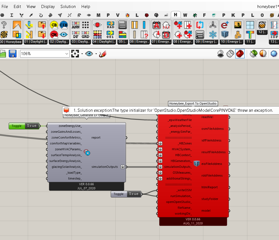Click the _HBZones input arrow on the red component
The width and height of the screenshot is (279, 240).
click(160, 143)
